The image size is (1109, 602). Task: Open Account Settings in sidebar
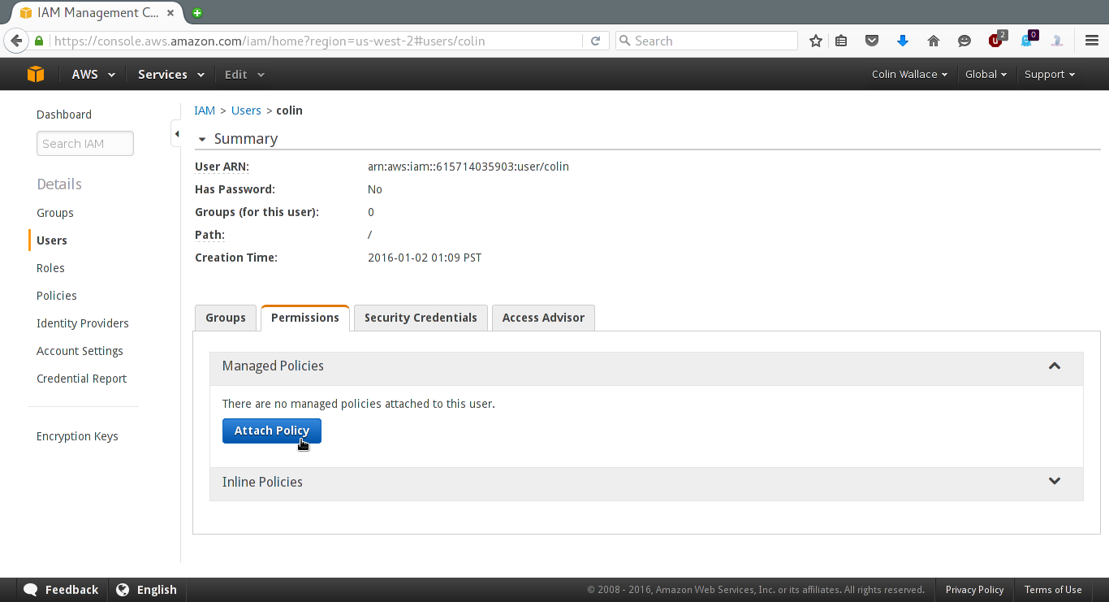point(80,351)
